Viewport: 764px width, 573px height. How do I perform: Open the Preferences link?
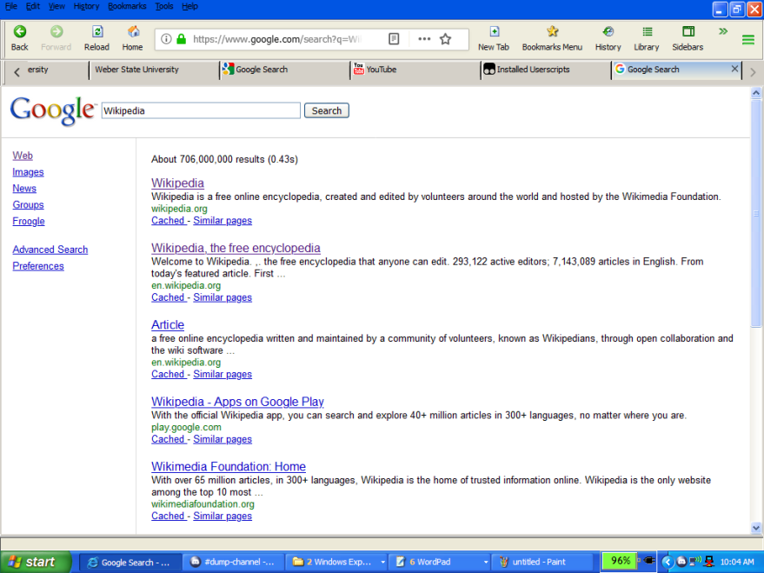coord(38,266)
